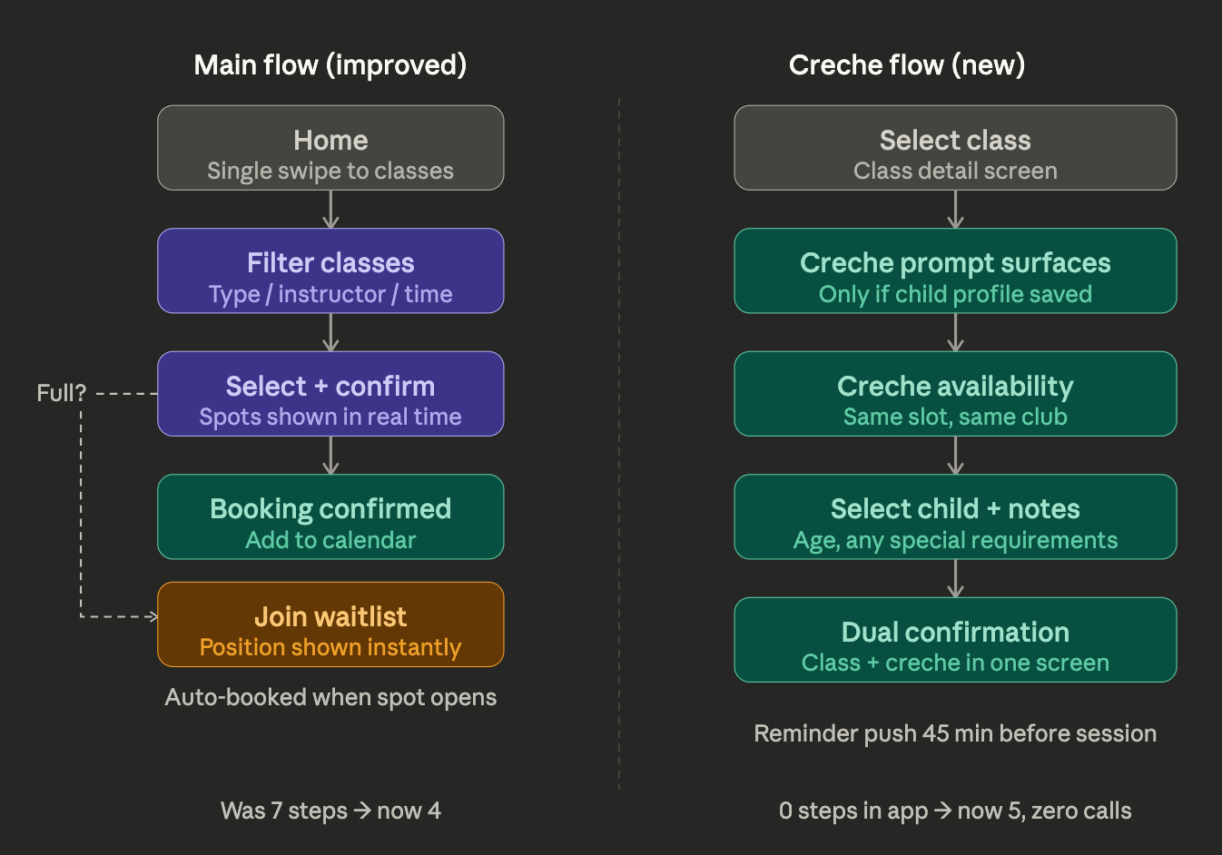Click the Creche flow (new) heading
This screenshot has width=1222, height=855.
coord(907,65)
